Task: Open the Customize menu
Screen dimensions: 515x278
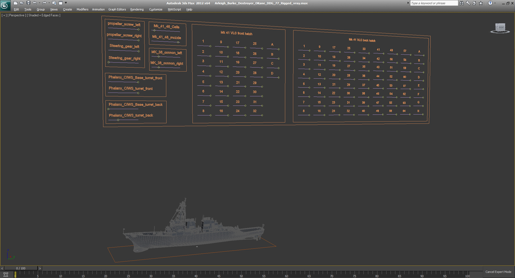Action: (156, 9)
